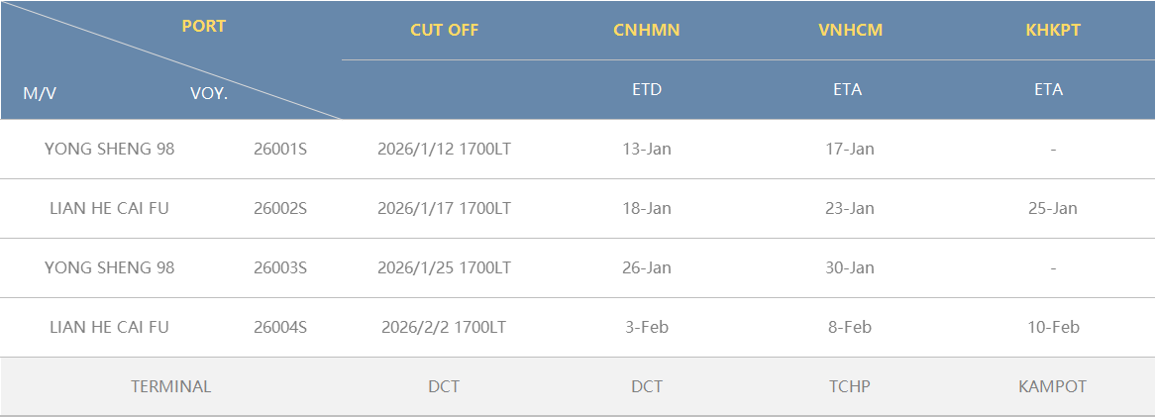Select the KHKPT port header

click(1053, 30)
